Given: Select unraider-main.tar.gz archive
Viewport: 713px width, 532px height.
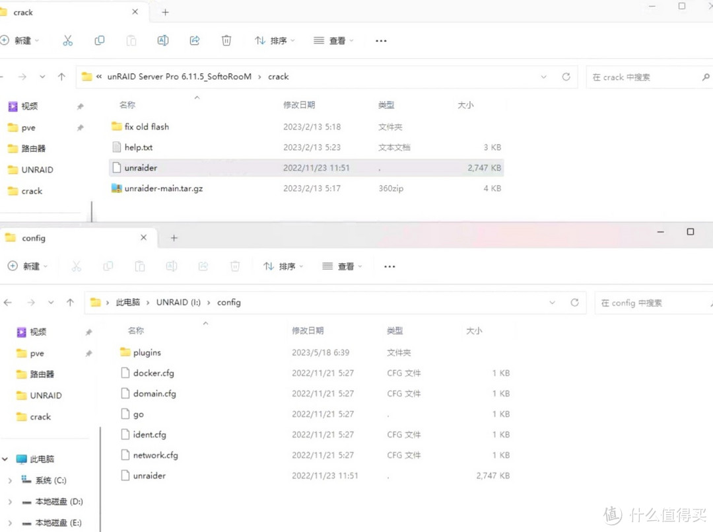Looking at the screenshot, I should (163, 188).
